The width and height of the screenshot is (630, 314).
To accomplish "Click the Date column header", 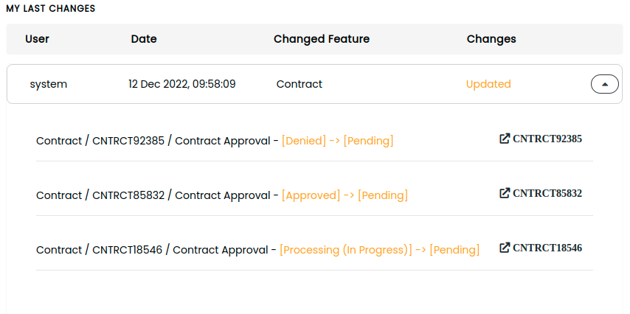I will pos(144,39).
